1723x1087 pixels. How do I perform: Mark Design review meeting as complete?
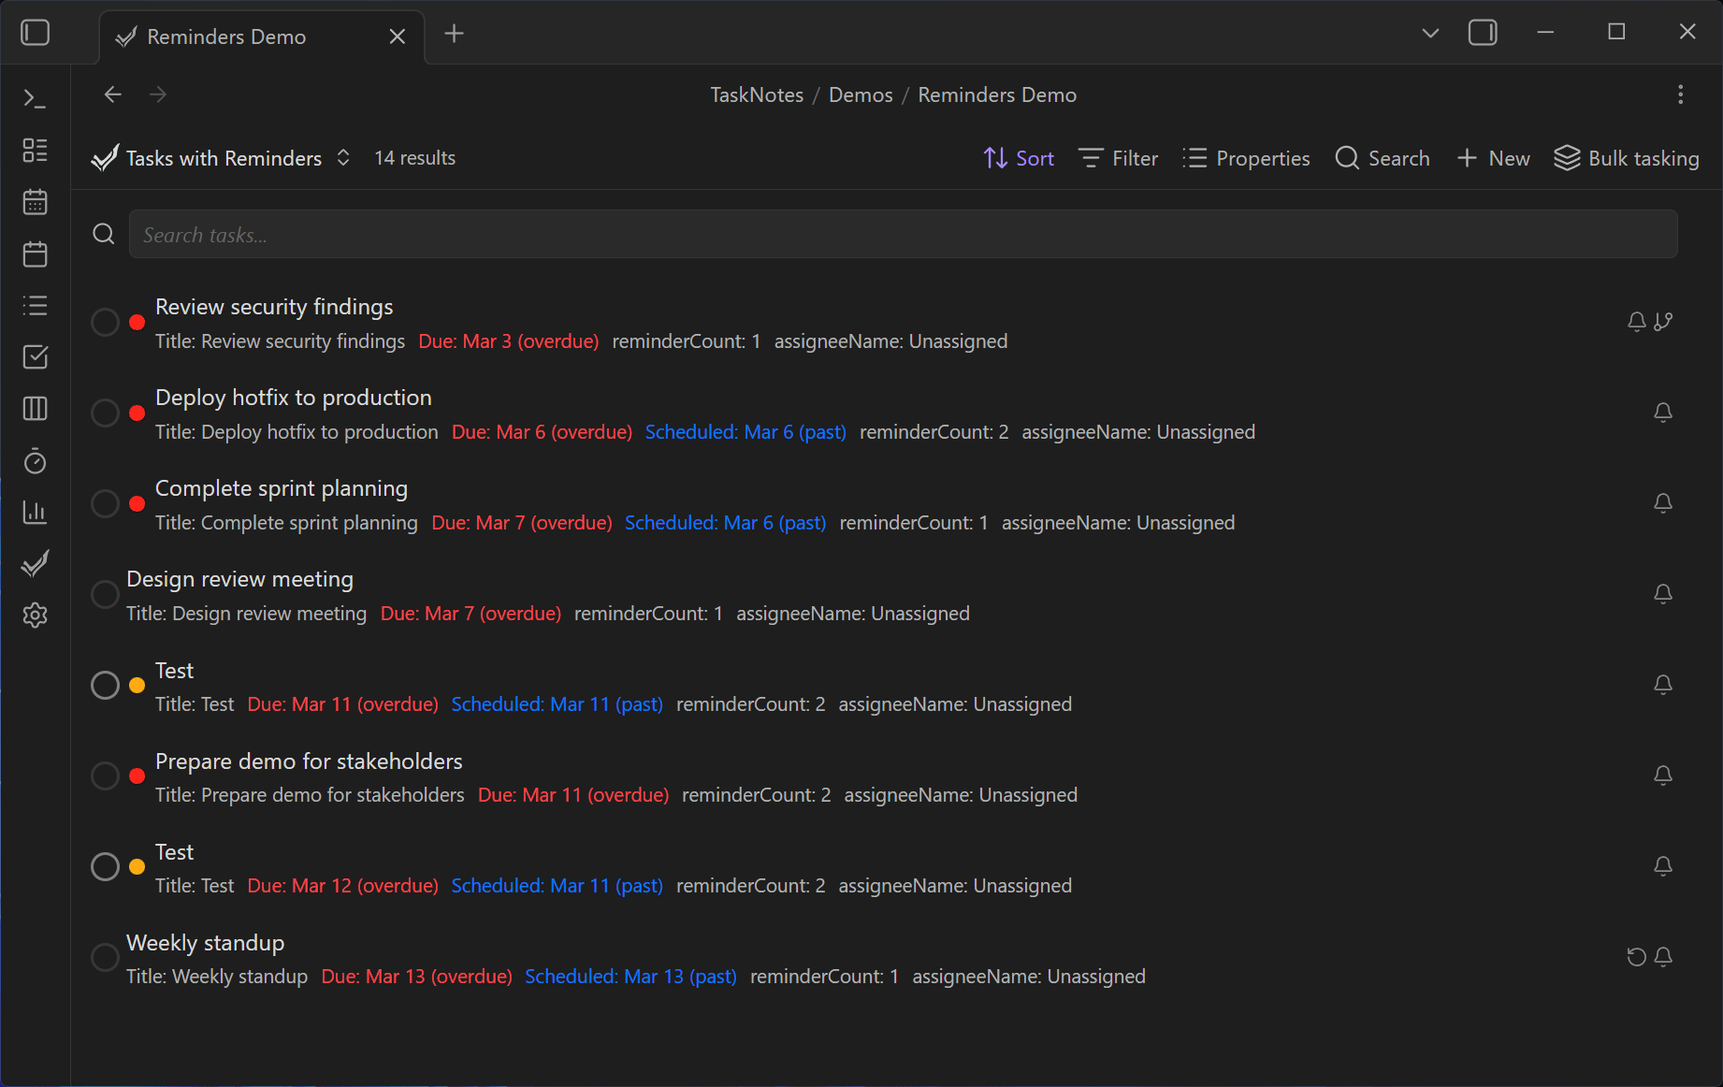[x=105, y=595]
